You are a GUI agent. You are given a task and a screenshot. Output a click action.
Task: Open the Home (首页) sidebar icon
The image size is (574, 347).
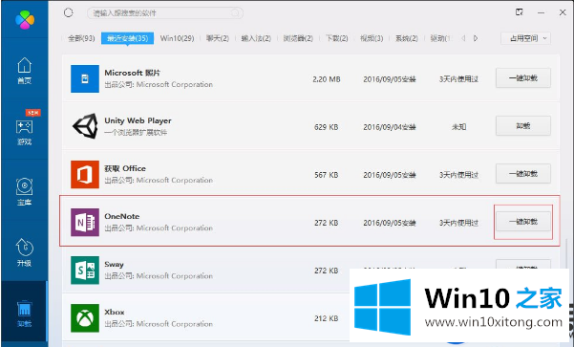click(x=24, y=71)
